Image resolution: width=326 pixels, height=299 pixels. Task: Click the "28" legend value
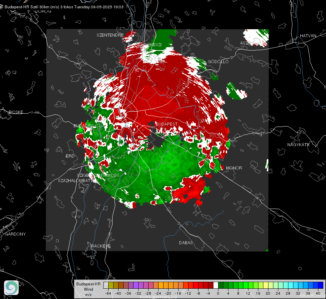[x=288, y=293]
